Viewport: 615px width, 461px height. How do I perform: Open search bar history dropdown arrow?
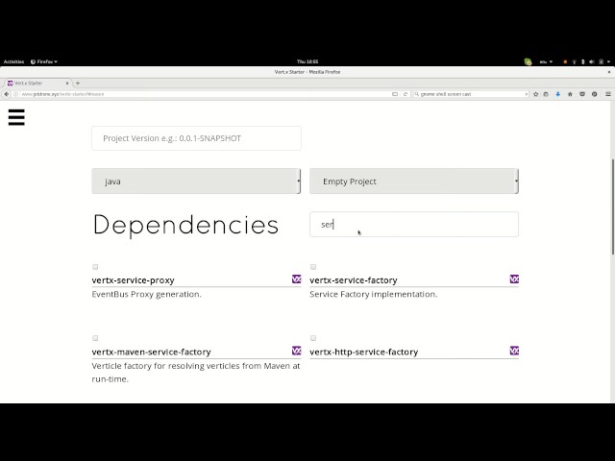tap(526, 94)
